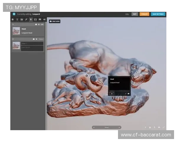Open the model inspector layers icon
The image size is (177, 142).
pos(154,128)
